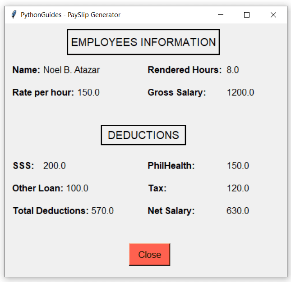The image size is (291, 282).
Task: Maximize the PaySlip Generator window
Action: coord(247,15)
